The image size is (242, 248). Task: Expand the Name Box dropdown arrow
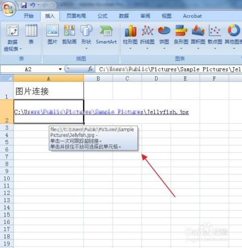click(x=60, y=69)
